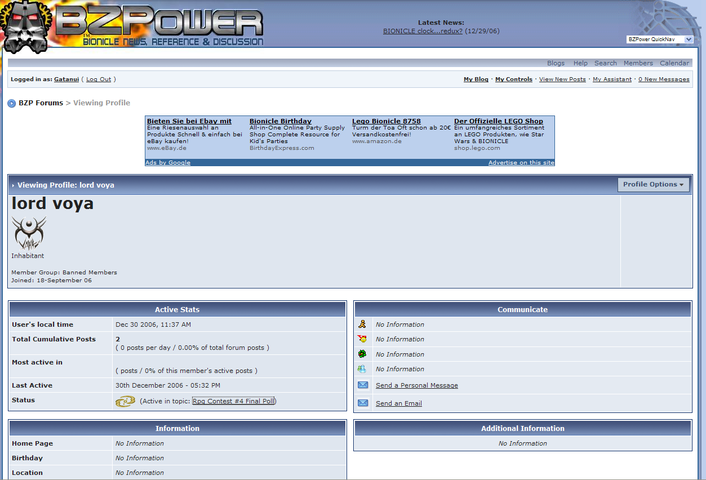This screenshot has height=480, width=706.
Task: Click the Advertise on this site link
Action: pos(521,163)
